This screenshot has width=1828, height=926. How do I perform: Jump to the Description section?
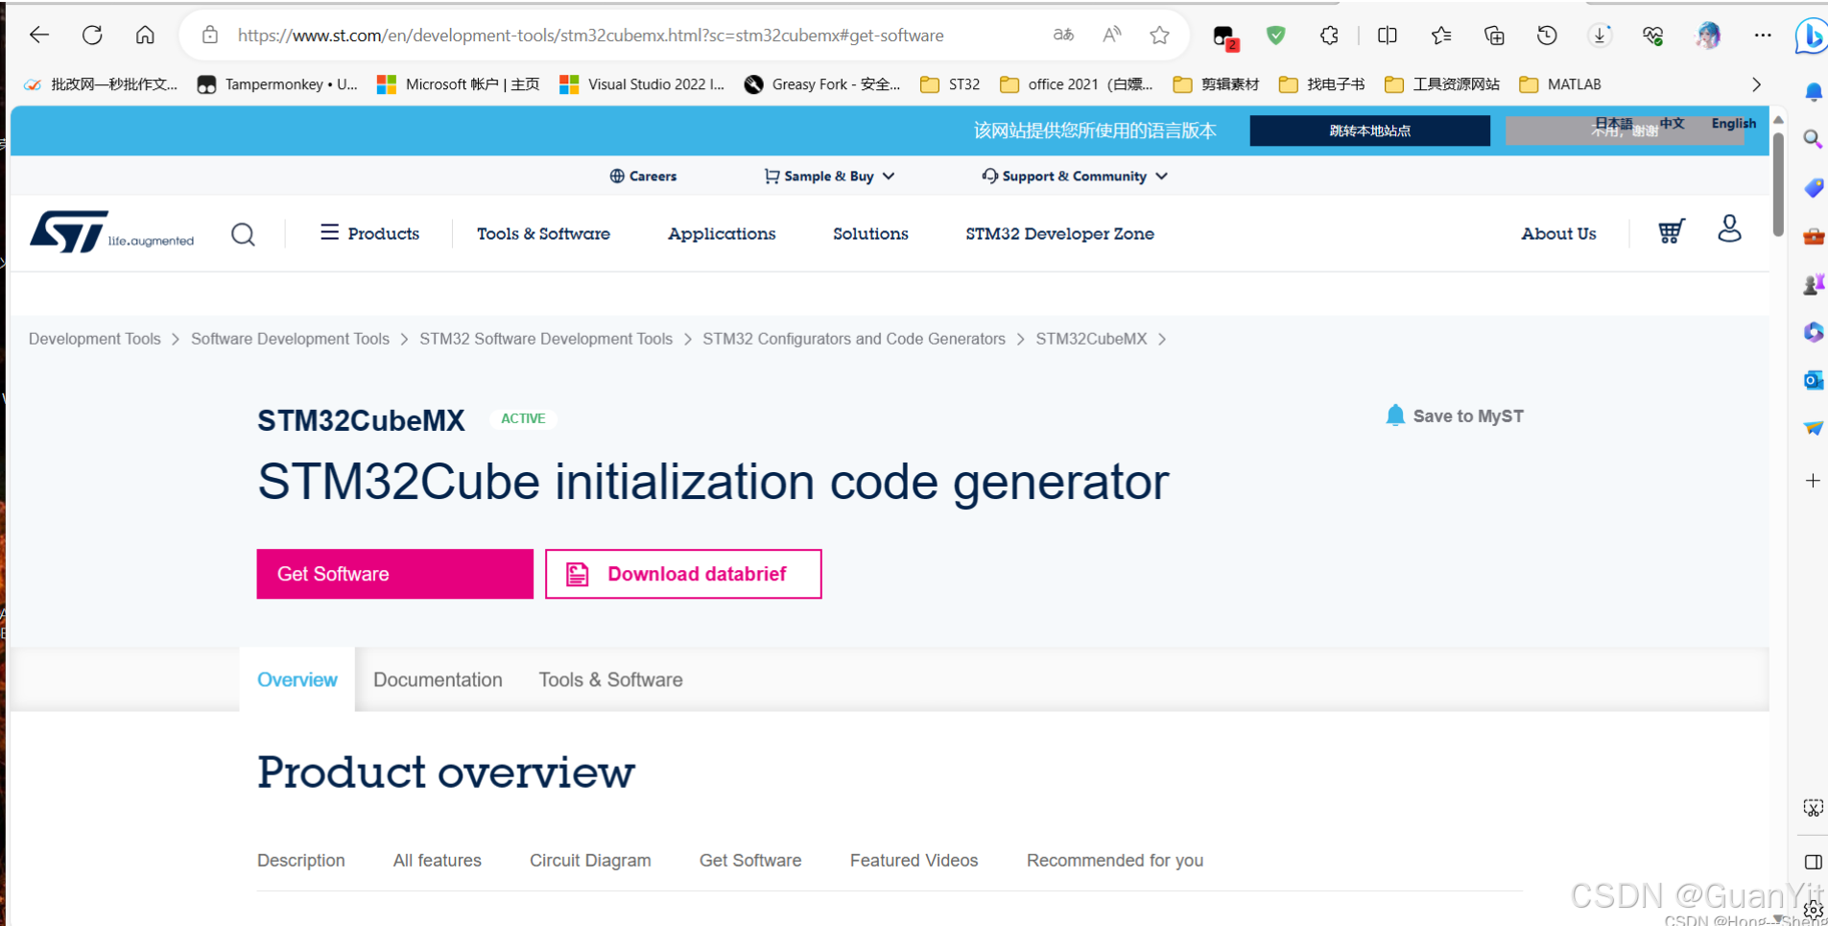pos(301,861)
